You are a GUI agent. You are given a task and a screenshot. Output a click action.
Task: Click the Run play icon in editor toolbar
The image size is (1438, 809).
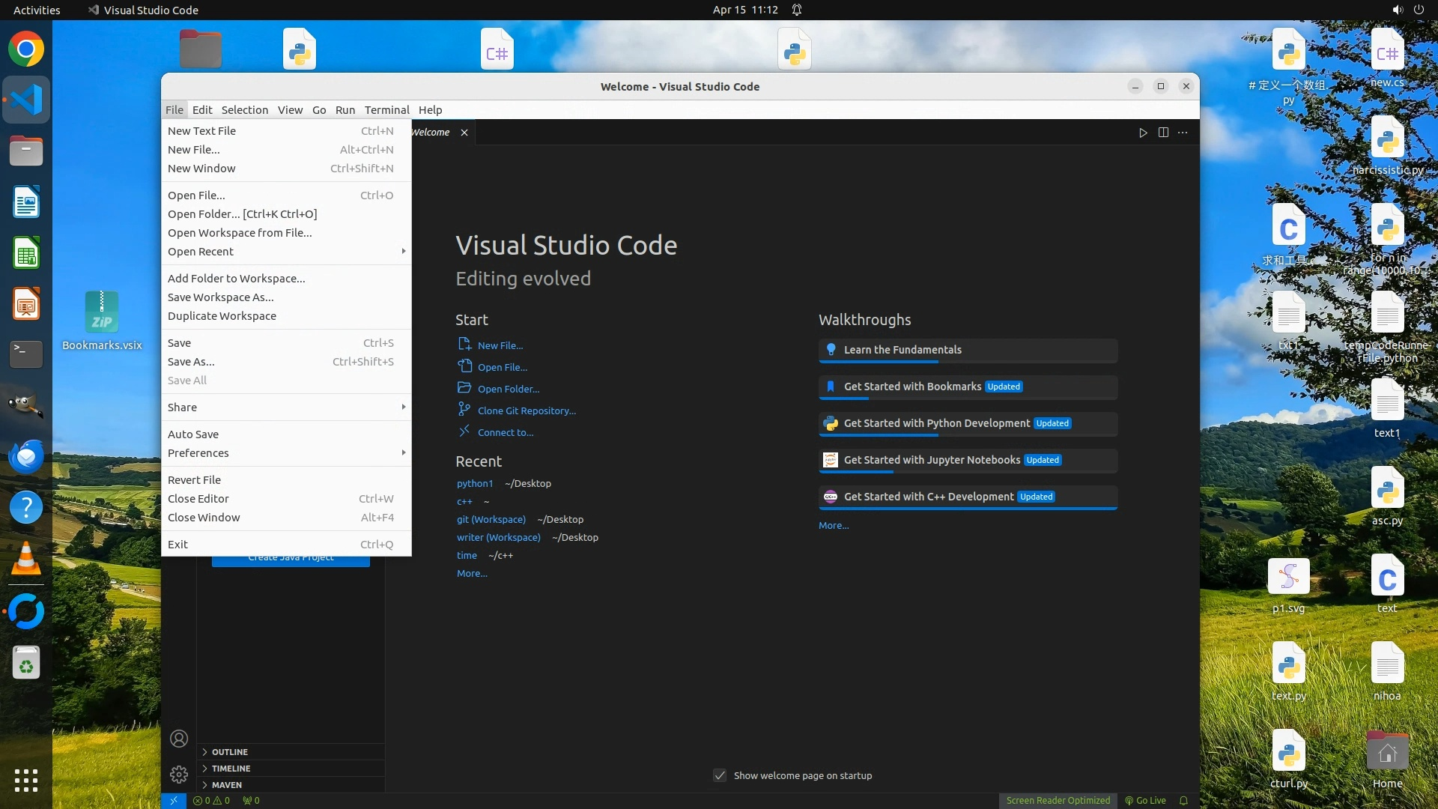1143,133
